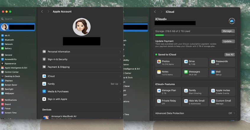This screenshot has height=130, width=250.
Task: Open Mail Setup tile
Action: pyautogui.click(x=222, y=73)
